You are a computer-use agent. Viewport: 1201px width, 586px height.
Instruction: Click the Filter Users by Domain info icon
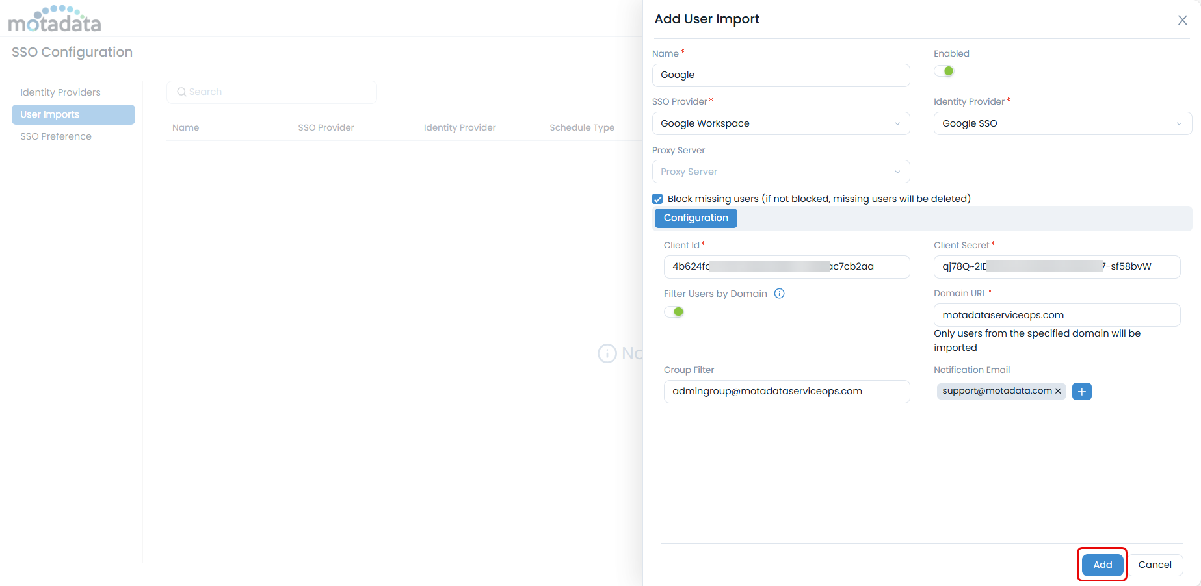click(779, 294)
